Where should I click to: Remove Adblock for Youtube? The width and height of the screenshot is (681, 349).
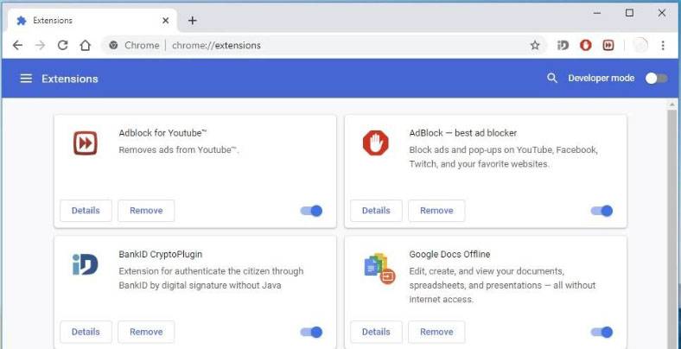(x=146, y=211)
